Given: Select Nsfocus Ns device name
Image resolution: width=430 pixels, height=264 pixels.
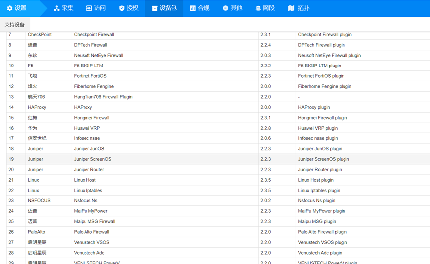Looking at the screenshot, I should (86, 201).
